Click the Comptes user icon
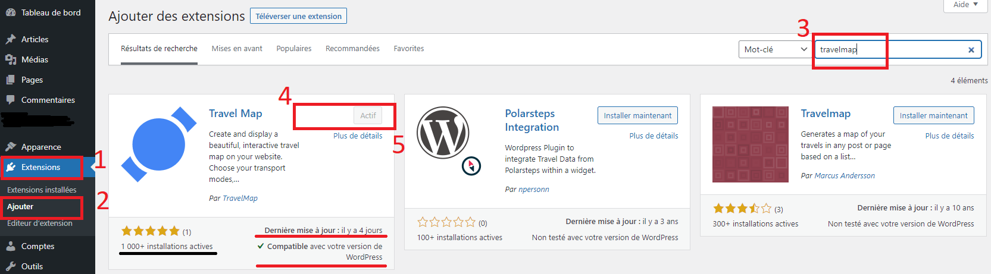This screenshot has height=274, width=991. click(x=11, y=246)
